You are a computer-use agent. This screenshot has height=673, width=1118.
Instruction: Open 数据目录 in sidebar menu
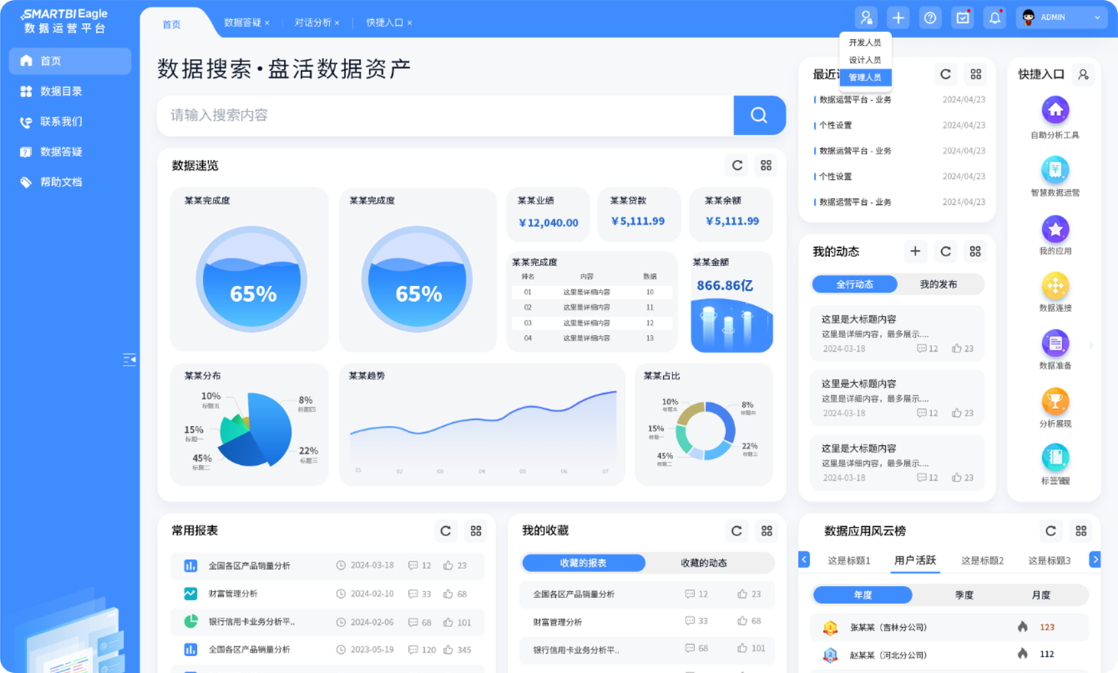coord(61,91)
